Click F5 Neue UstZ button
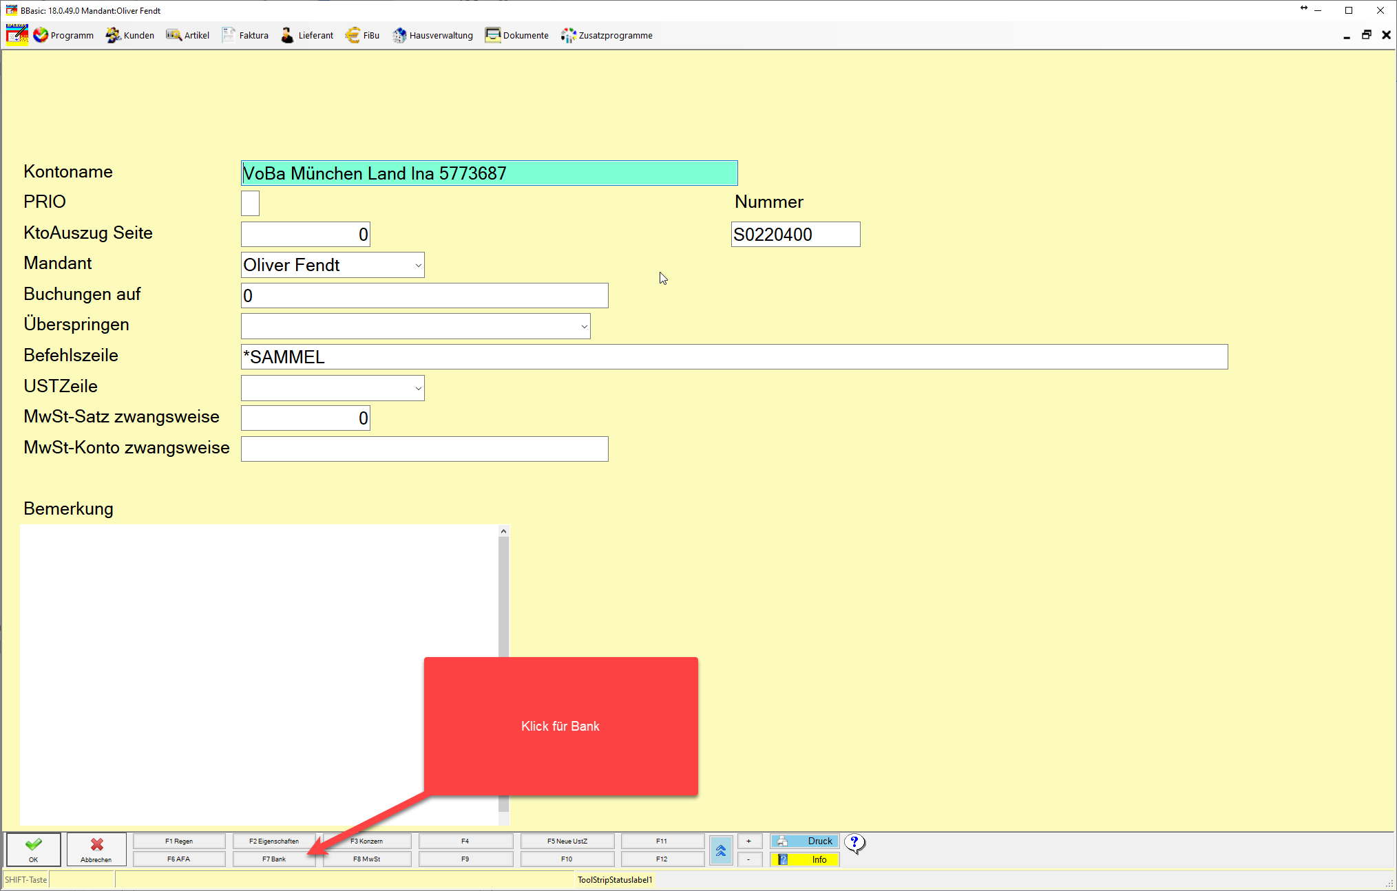 [567, 841]
